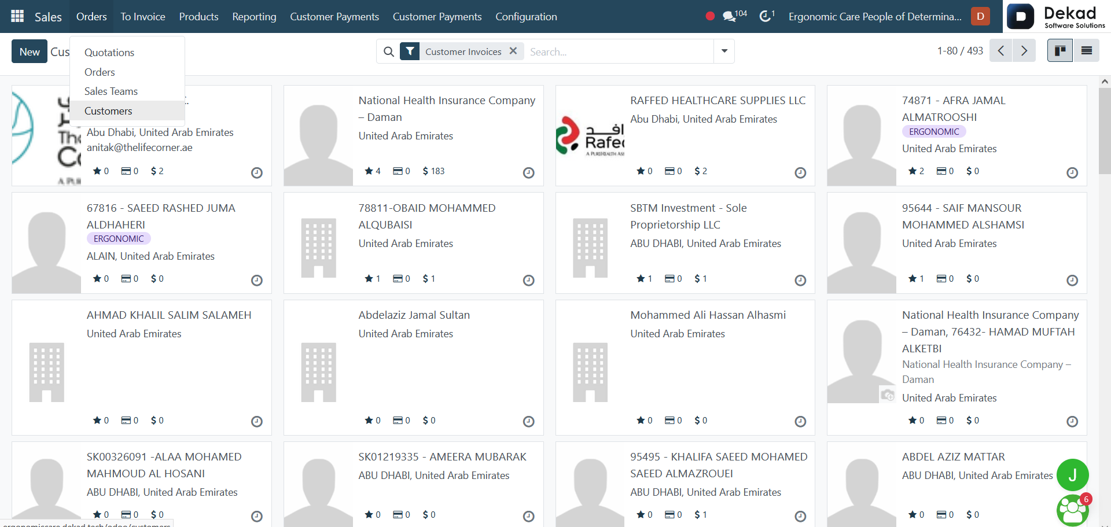Screen dimensions: 1111x527
Task: Click the RAFFED company logo thumbnail
Action: [x=590, y=136]
